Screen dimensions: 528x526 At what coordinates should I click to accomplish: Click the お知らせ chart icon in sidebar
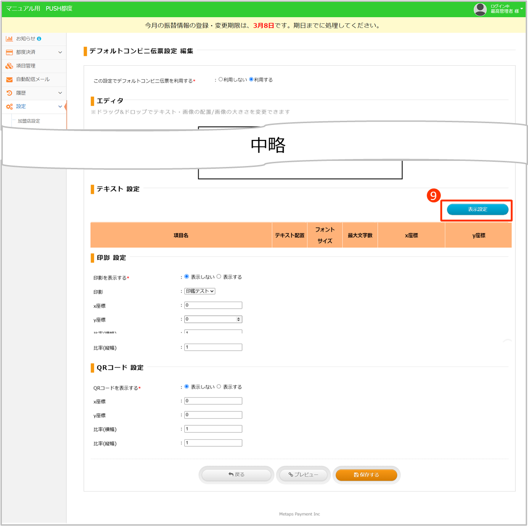[x=9, y=39]
